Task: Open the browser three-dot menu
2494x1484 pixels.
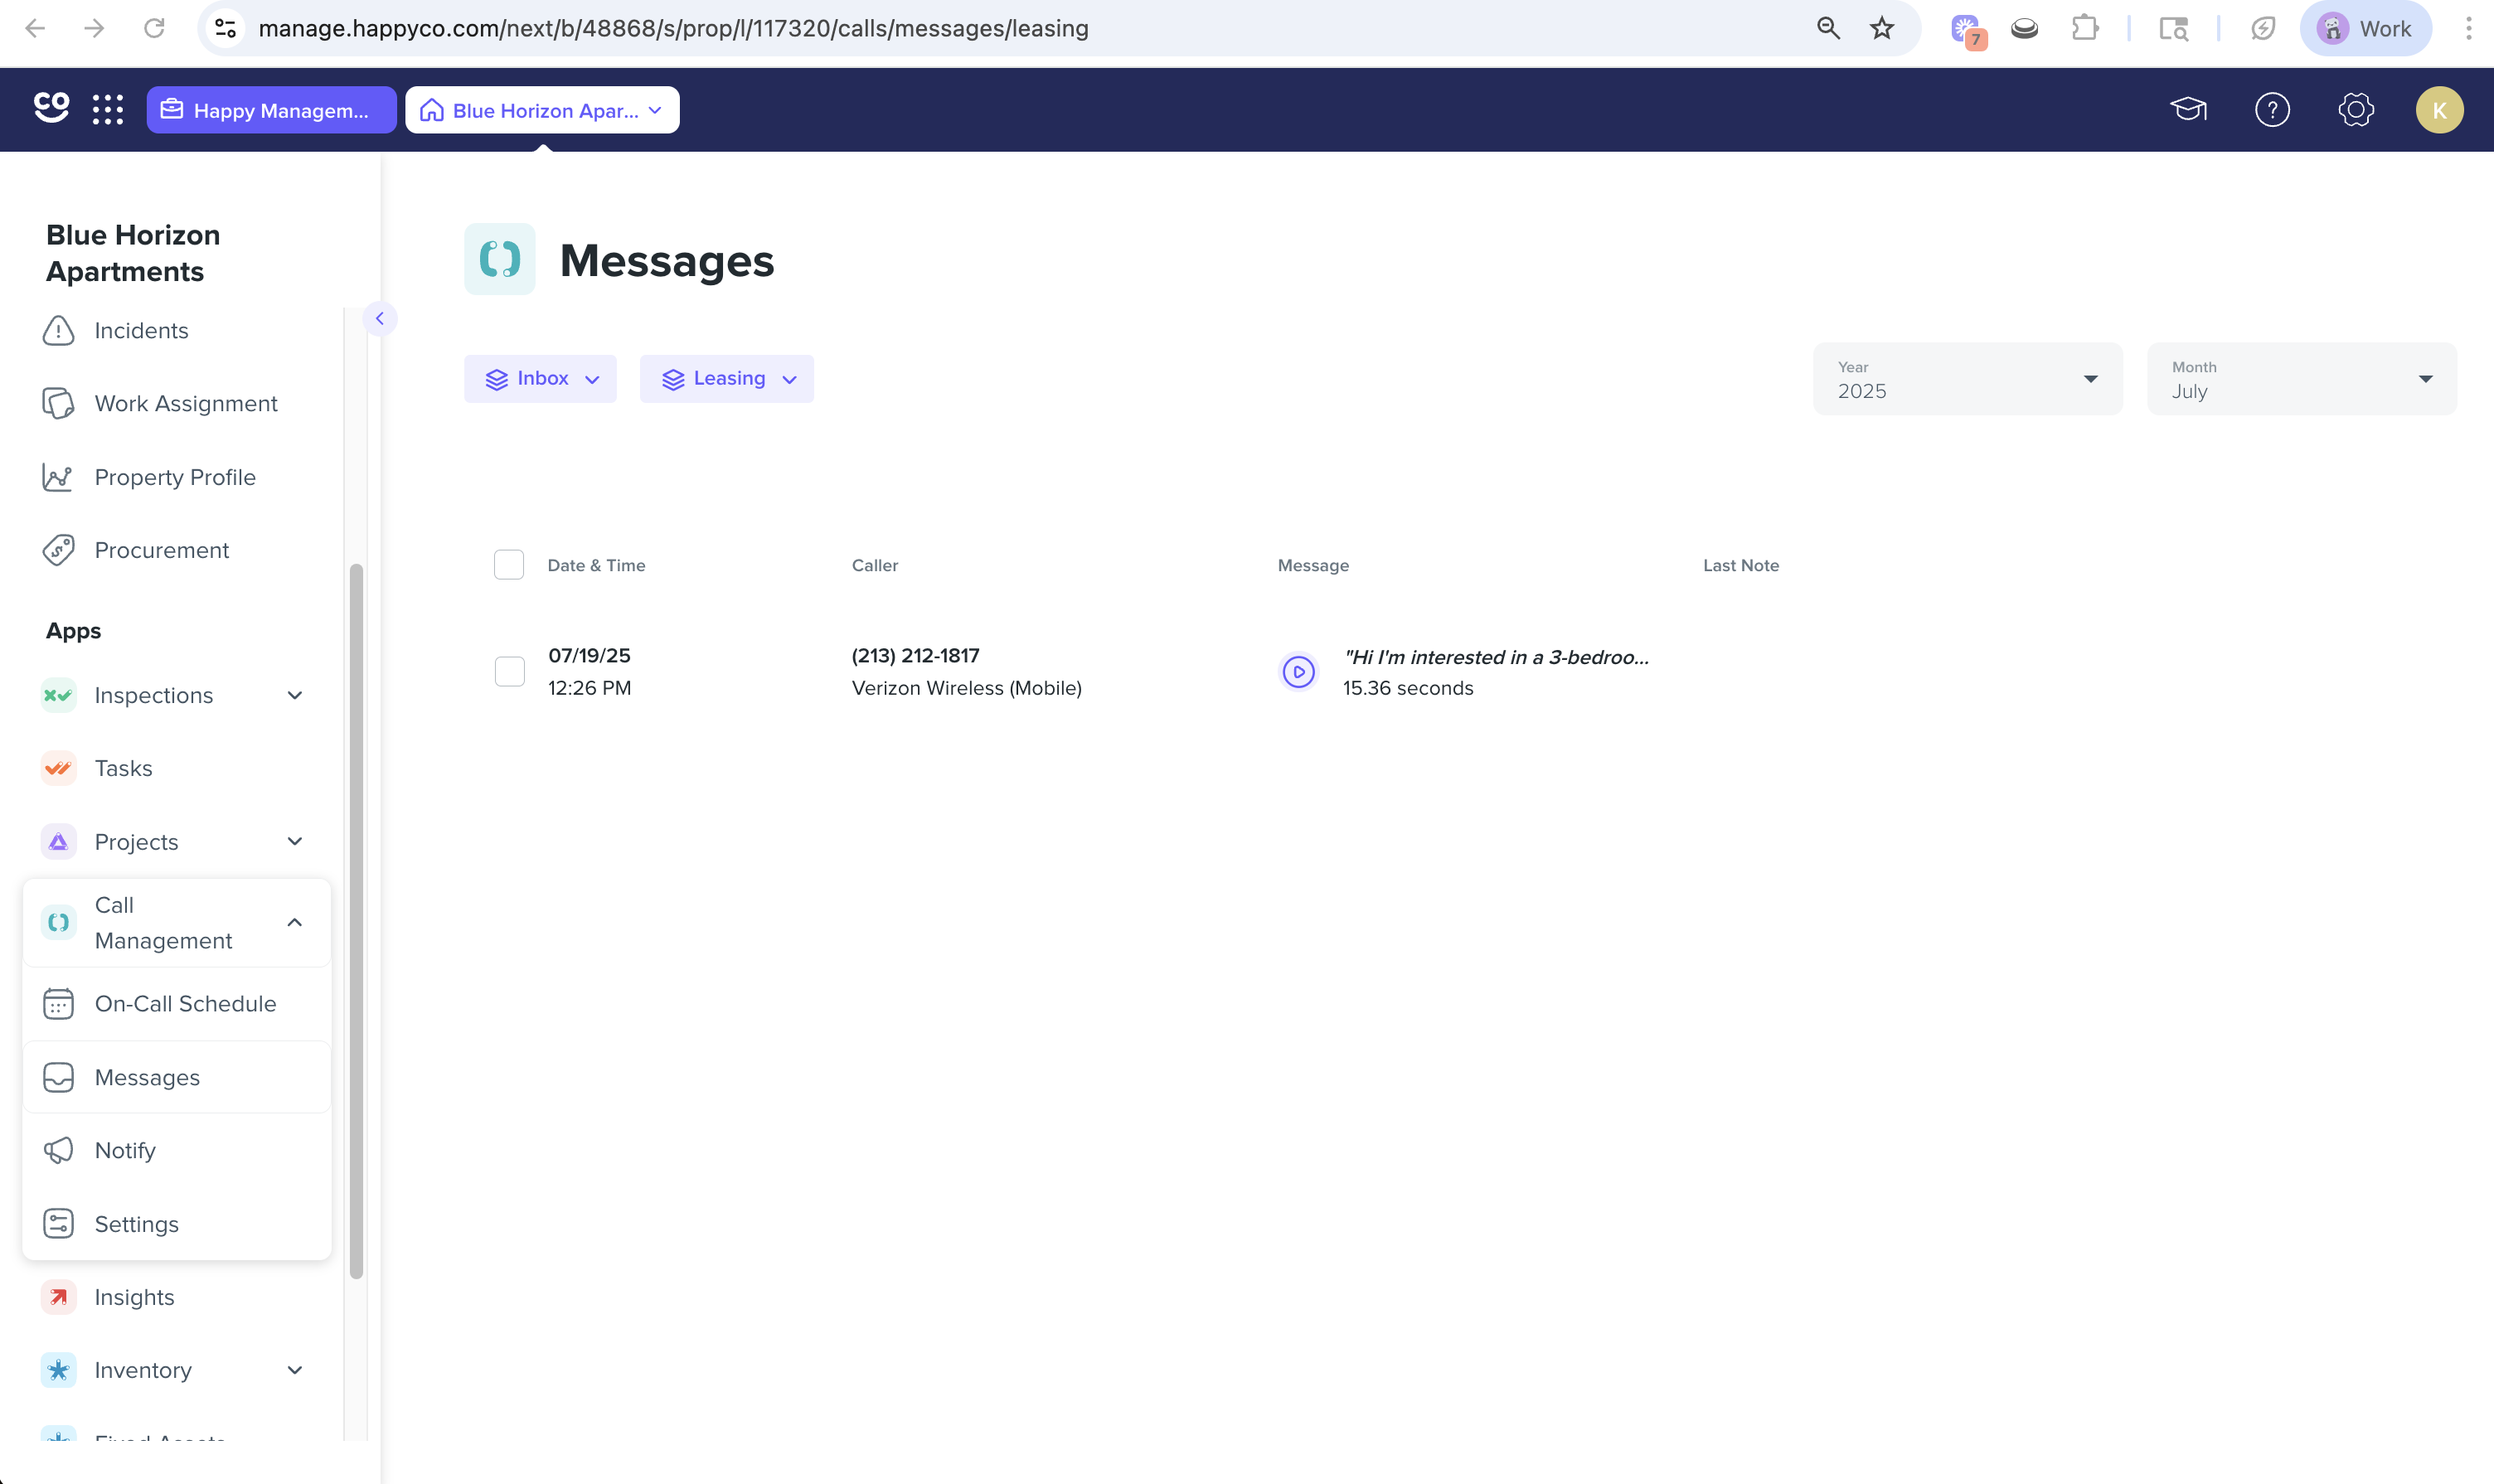Action: point(2468,28)
